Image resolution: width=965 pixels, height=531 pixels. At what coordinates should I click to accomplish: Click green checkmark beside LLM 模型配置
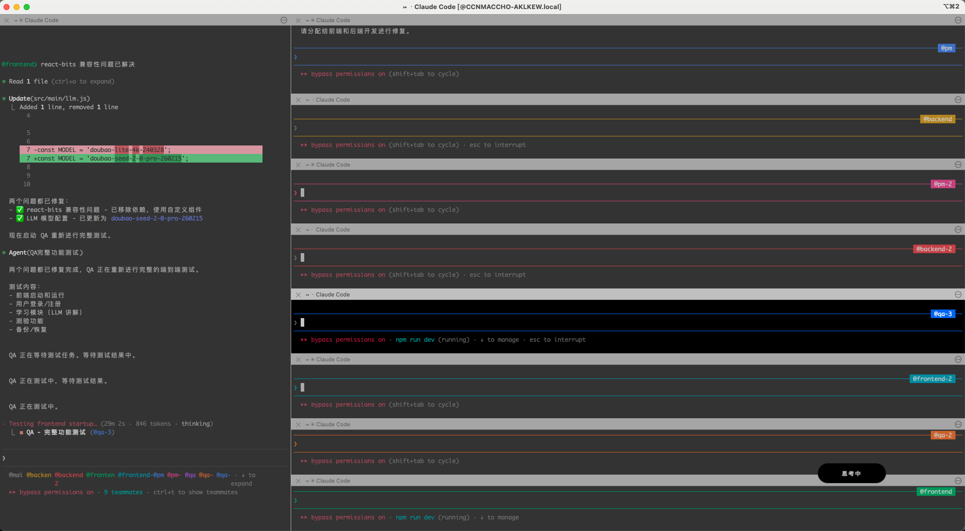coord(20,218)
